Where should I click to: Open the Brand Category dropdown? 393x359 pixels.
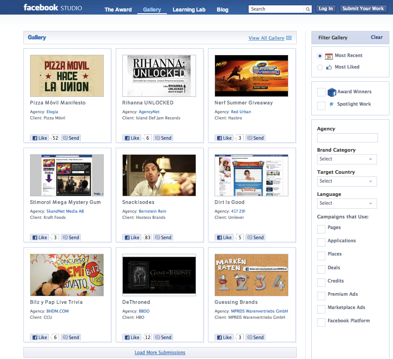(347, 159)
